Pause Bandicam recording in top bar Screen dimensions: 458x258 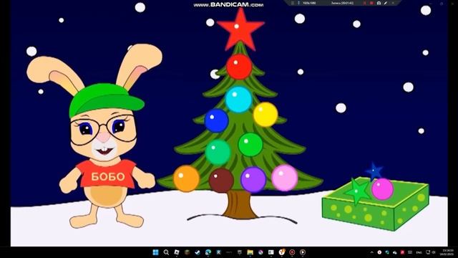pyautogui.click(x=364, y=3)
